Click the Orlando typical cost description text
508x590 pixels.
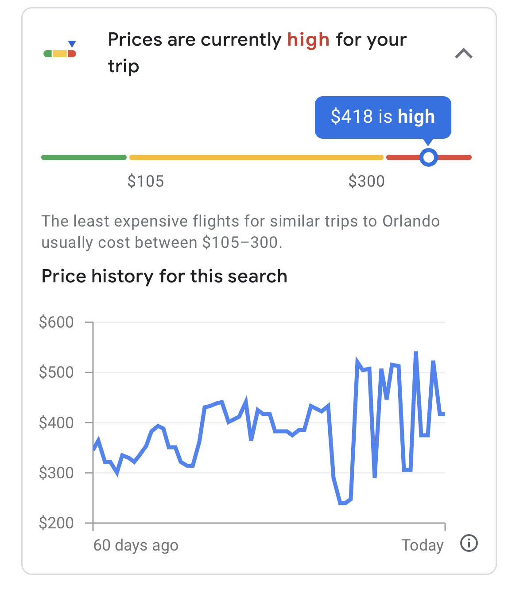tap(240, 232)
